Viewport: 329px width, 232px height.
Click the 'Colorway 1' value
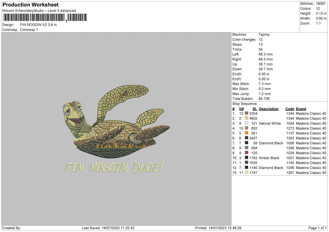(29, 30)
